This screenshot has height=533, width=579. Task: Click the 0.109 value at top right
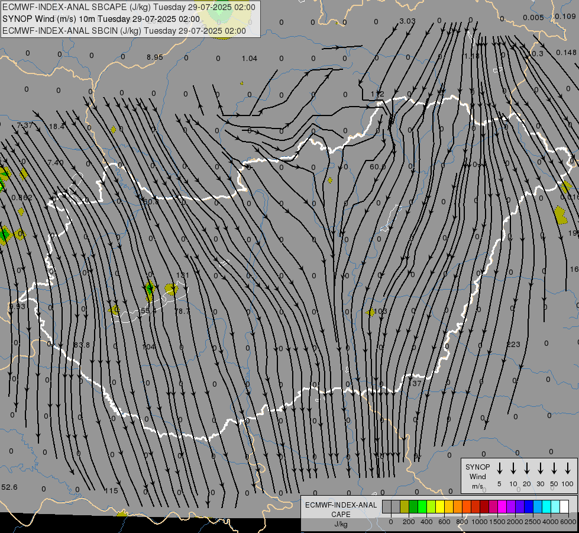pyautogui.click(x=565, y=16)
